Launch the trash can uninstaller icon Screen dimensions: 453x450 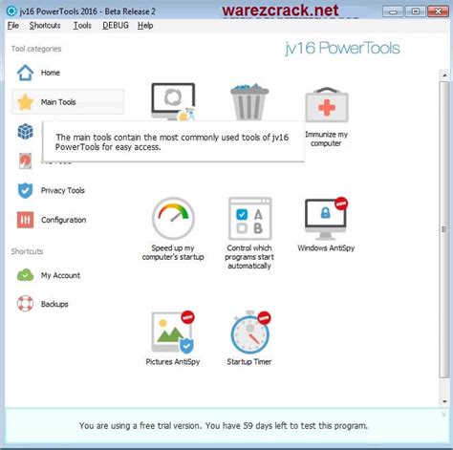tap(249, 102)
